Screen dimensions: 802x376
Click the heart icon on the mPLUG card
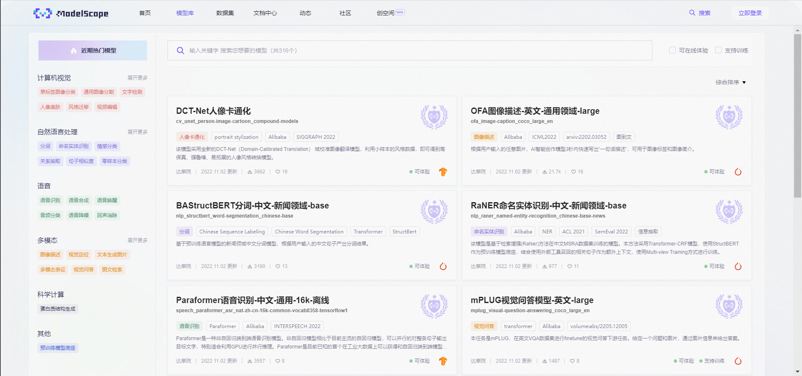[572, 361]
